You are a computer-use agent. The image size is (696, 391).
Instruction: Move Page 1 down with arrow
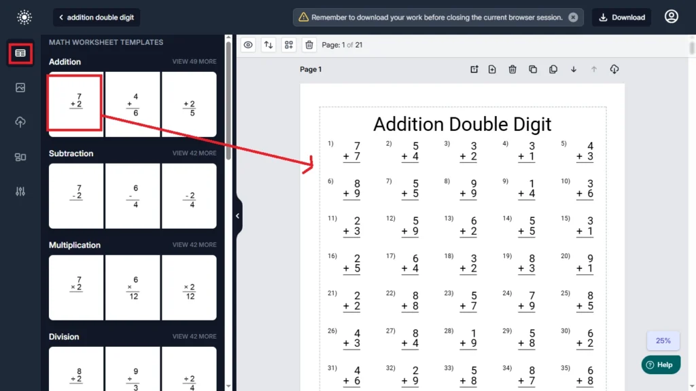[x=574, y=69]
